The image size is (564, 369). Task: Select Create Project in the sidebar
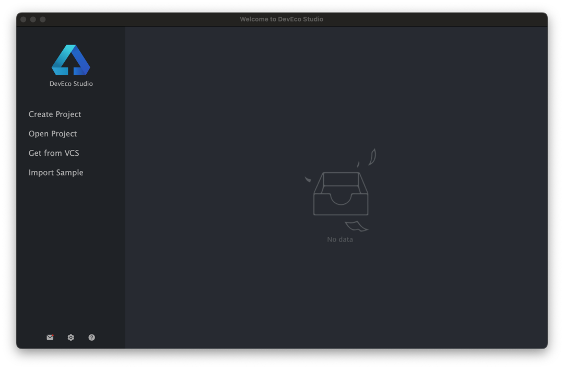[x=55, y=114]
